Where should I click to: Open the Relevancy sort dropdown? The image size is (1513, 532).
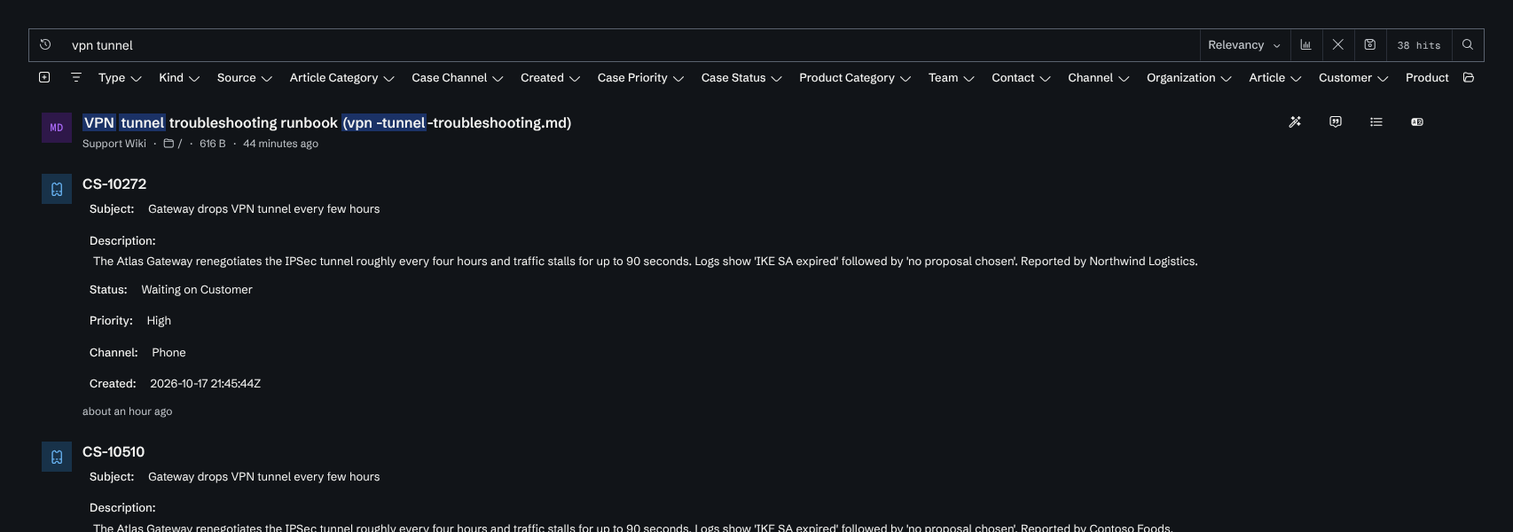tap(1244, 44)
